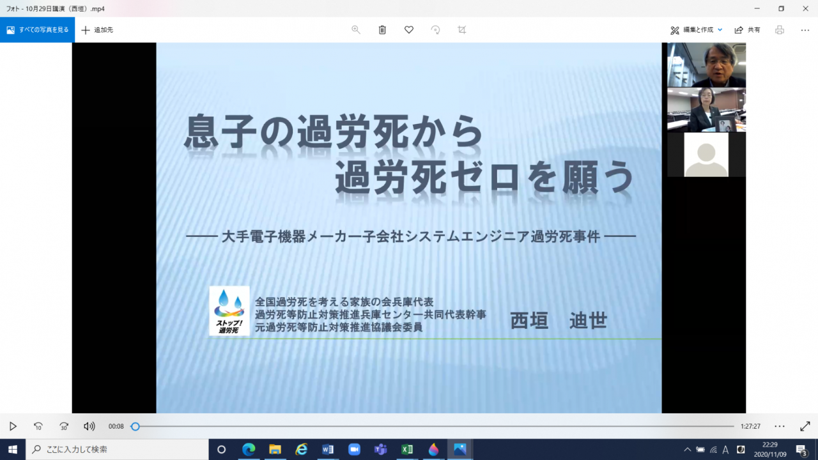The width and height of the screenshot is (818, 460).
Task: Add to favorites with heart icon
Action: 409,30
